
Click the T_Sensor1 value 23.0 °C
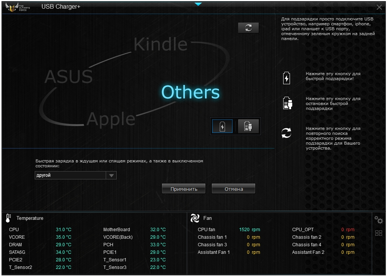click(x=158, y=260)
